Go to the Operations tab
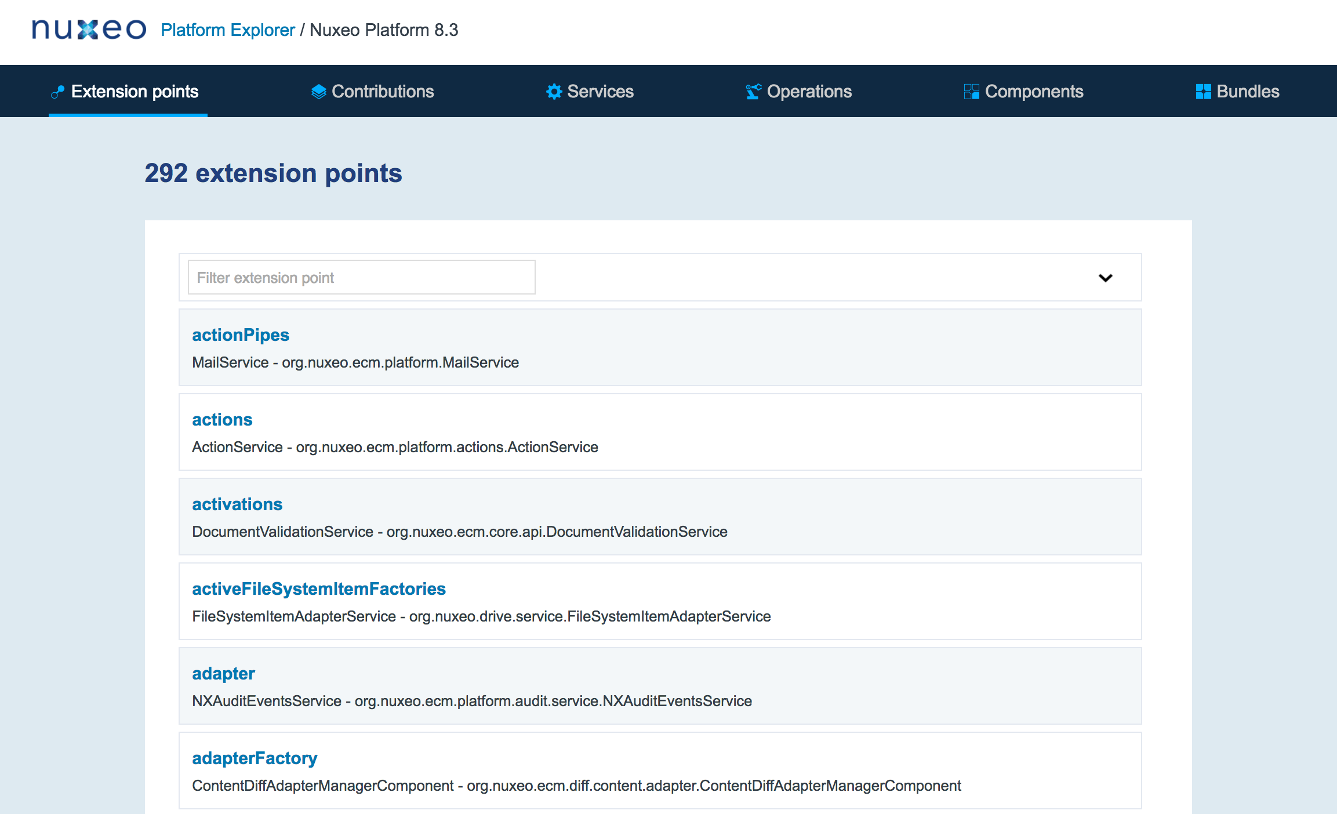This screenshot has width=1337, height=814. [x=798, y=92]
